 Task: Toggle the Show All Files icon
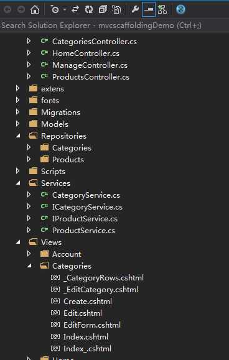[x=116, y=10]
